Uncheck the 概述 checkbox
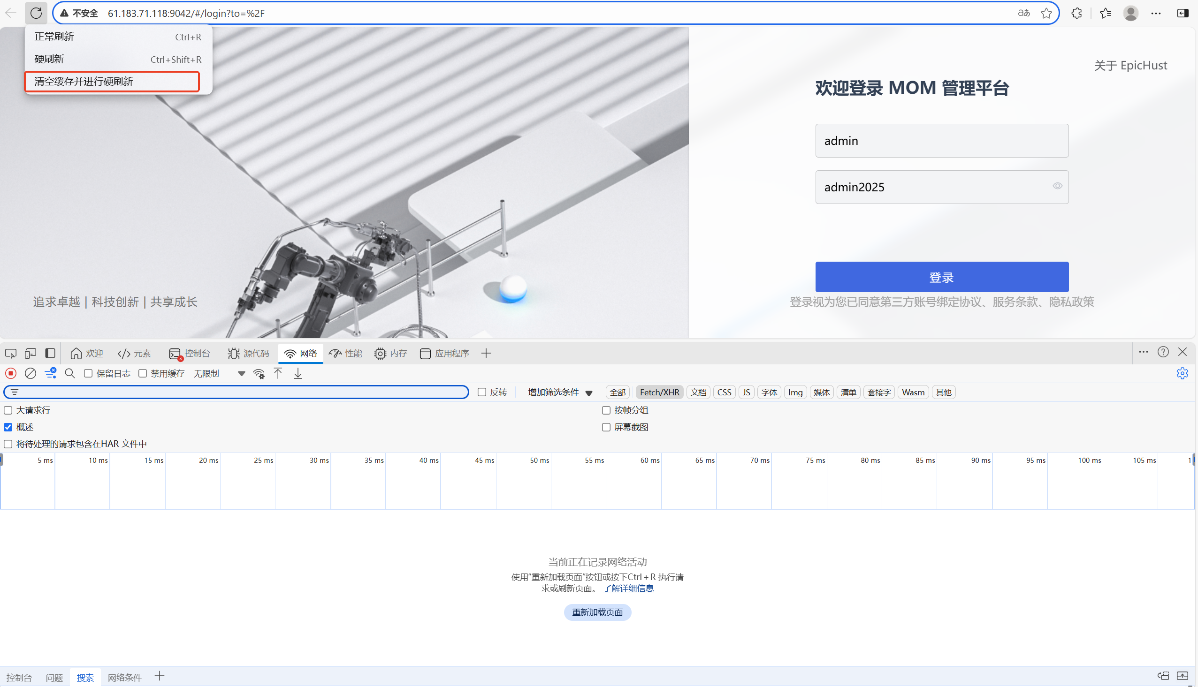Viewport: 1198px width, 687px height. [x=8, y=428]
